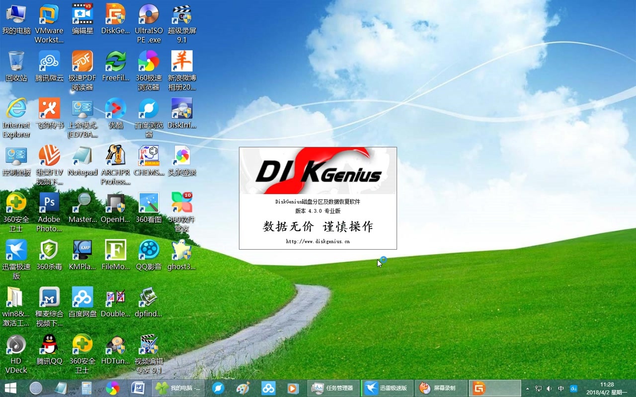636x397 pixels.
Task: Switch to 迅雷极速版 taskbar button
Action: 387,388
